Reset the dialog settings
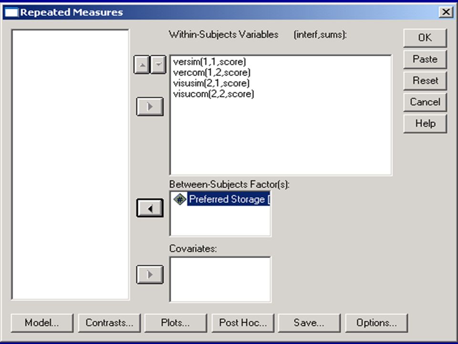Viewport: 458px width, 344px height. tap(425, 80)
